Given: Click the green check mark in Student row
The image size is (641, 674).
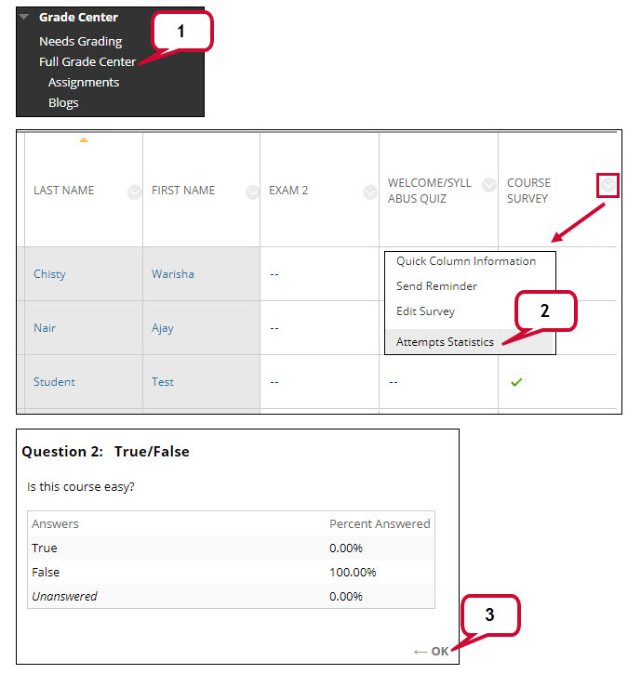Looking at the screenshot, I should (516, 382).
